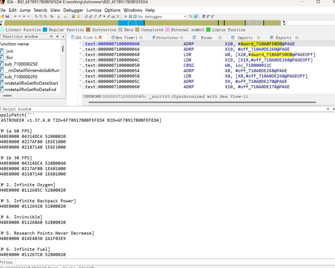This screenshot has width=335, height=268.
Task: Click the jump back arrow icon
Action: [16, 17]
